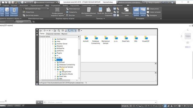Open the Управление ribbon tab
The height and width of the screenshot is (108, 193).
tap(55, 5)
